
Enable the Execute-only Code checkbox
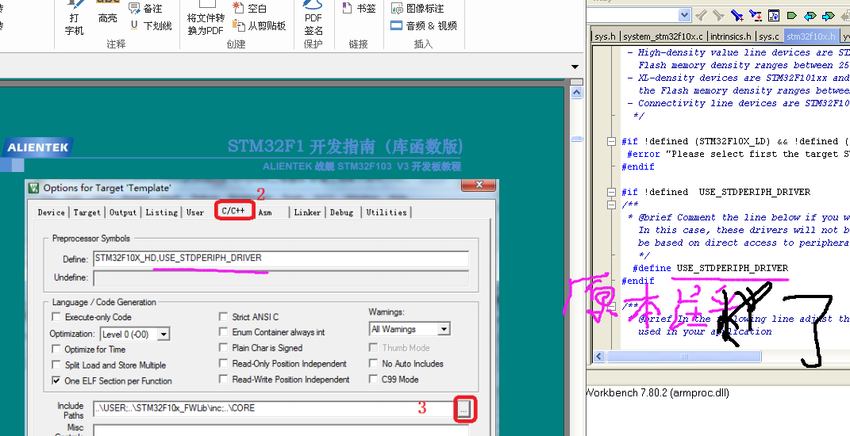coord(56,317)
